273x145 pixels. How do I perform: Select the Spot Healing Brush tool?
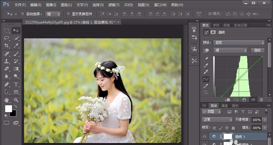pos(7,54)
